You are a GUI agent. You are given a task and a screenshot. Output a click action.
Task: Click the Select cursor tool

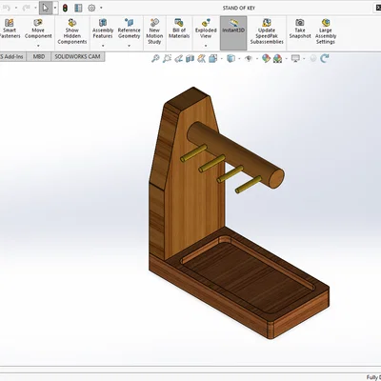[46, 8]
